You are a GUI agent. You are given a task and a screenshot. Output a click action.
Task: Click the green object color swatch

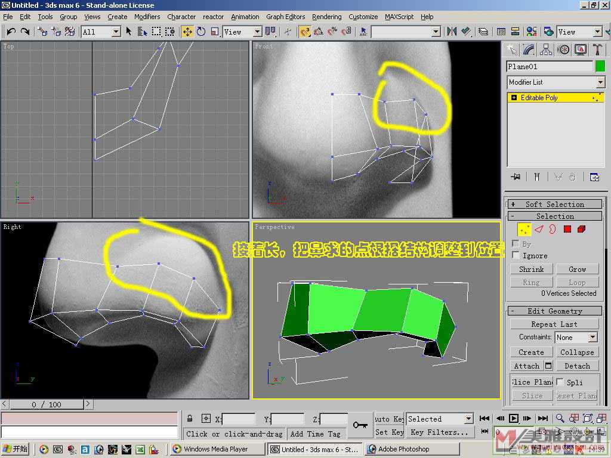coord(600,66)
